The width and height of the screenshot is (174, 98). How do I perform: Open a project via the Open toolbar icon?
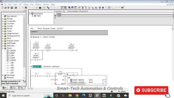(5, 8)
